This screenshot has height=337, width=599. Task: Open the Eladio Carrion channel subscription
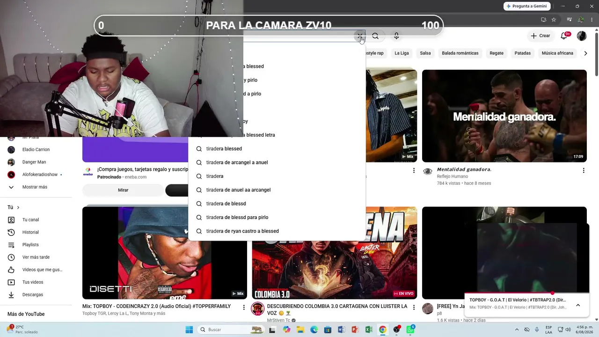36,149
